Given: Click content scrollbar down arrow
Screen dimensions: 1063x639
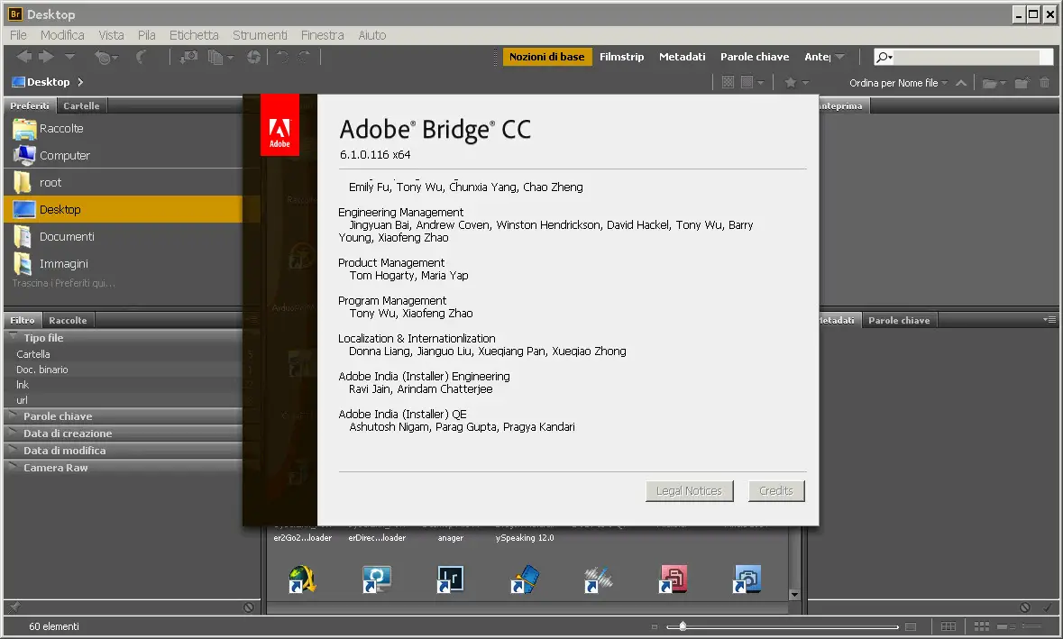Looking at the screenshot, I should [794, 594].
